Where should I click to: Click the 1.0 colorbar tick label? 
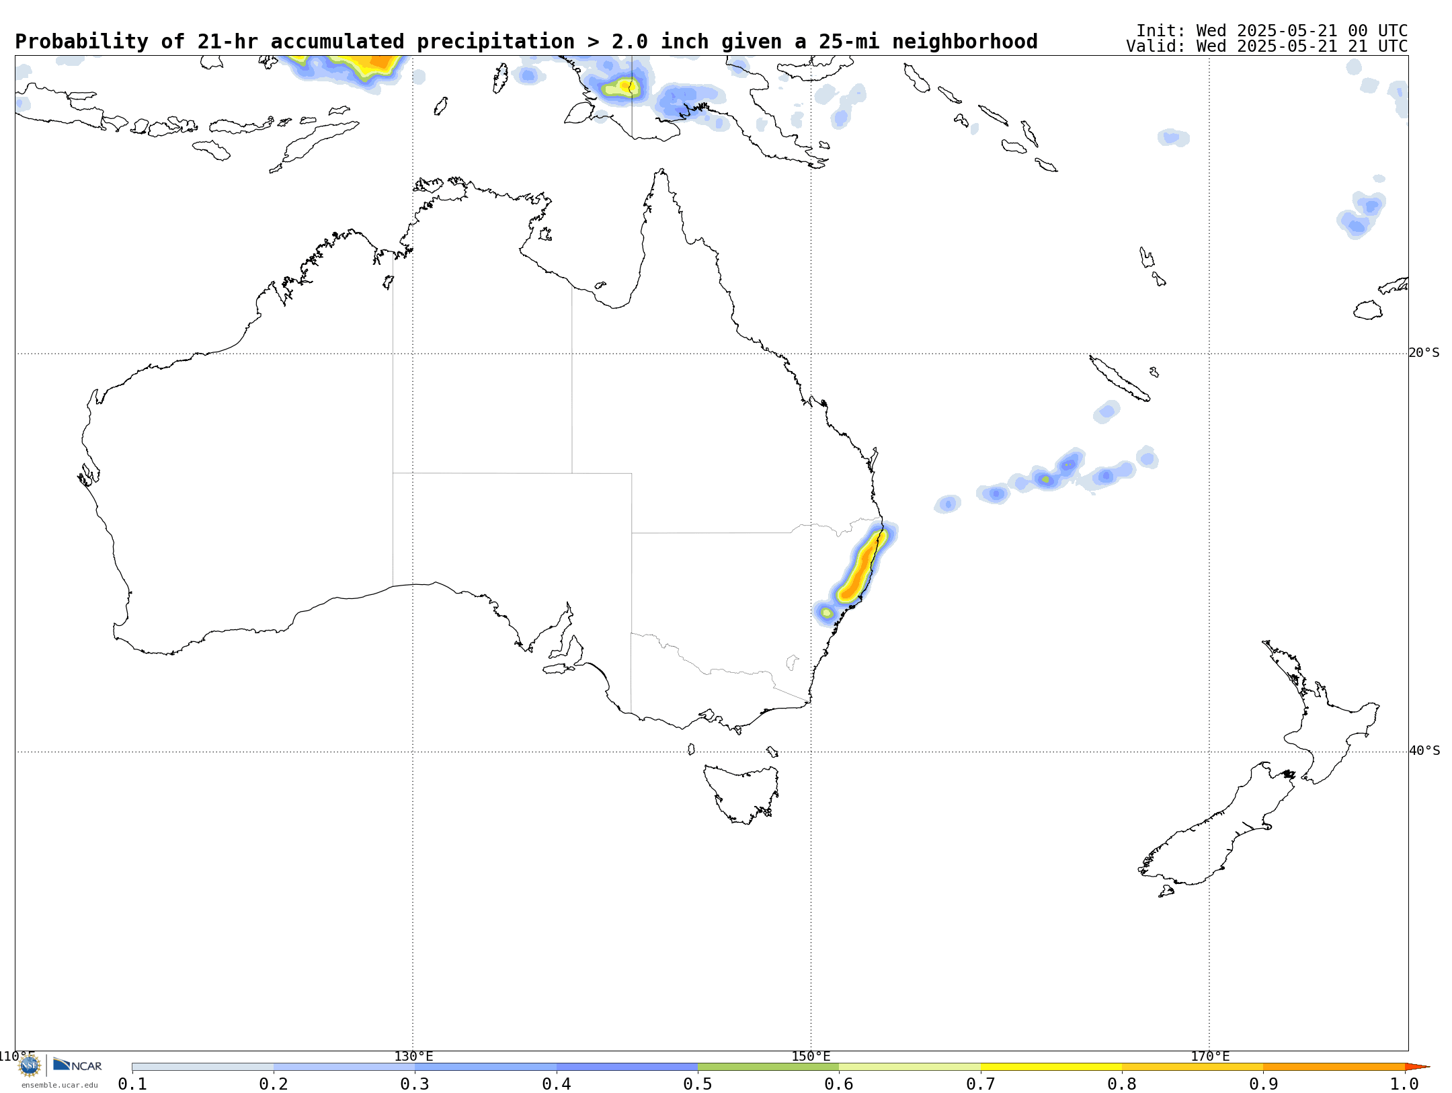1404,1084
